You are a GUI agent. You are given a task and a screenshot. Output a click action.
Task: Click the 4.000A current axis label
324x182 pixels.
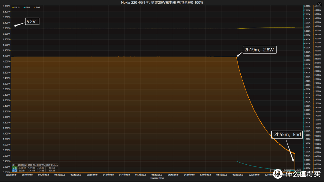tap(307, 89)
